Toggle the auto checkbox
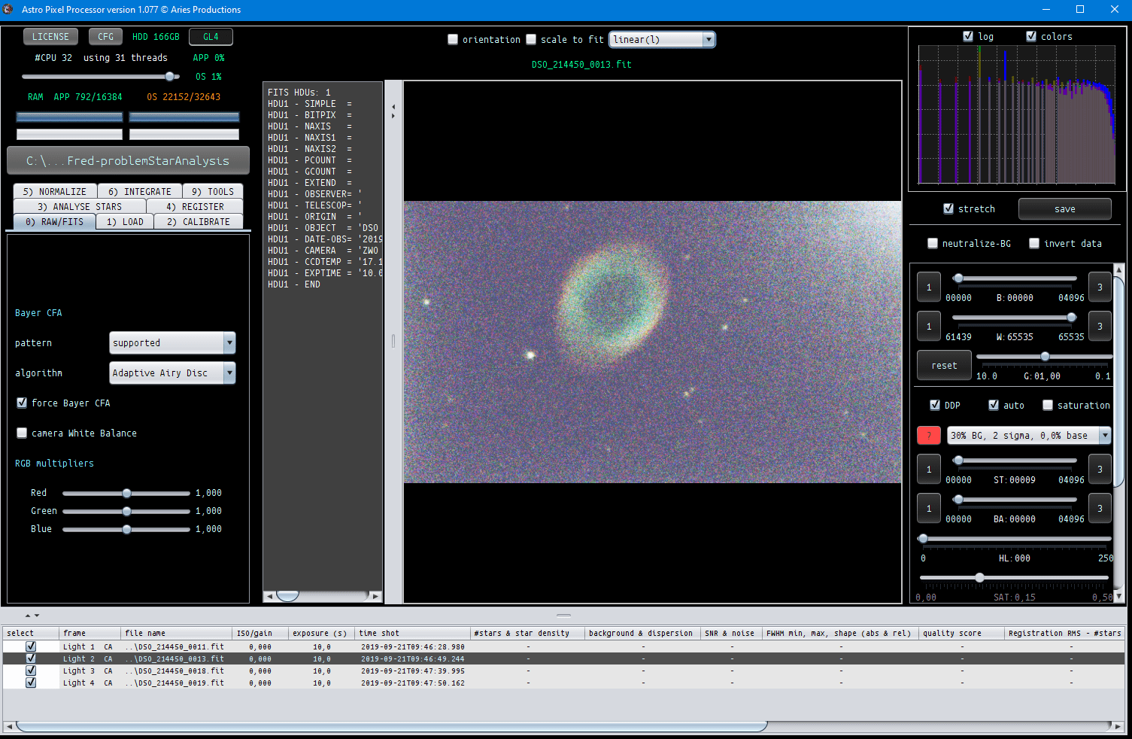The image size is (1132, 739). tap(994, 405)
